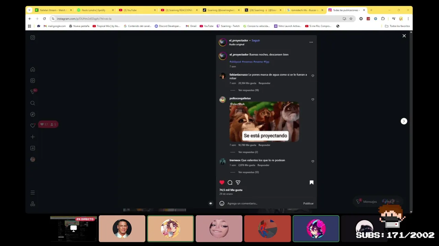Image resolution: width=439 pixels, height=246 pixels.
Task: Open Explore compass icon
Action: [x=33, y=114]
